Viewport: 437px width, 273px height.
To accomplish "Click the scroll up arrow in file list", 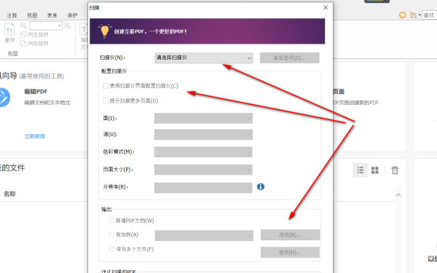I will [398, 194].
